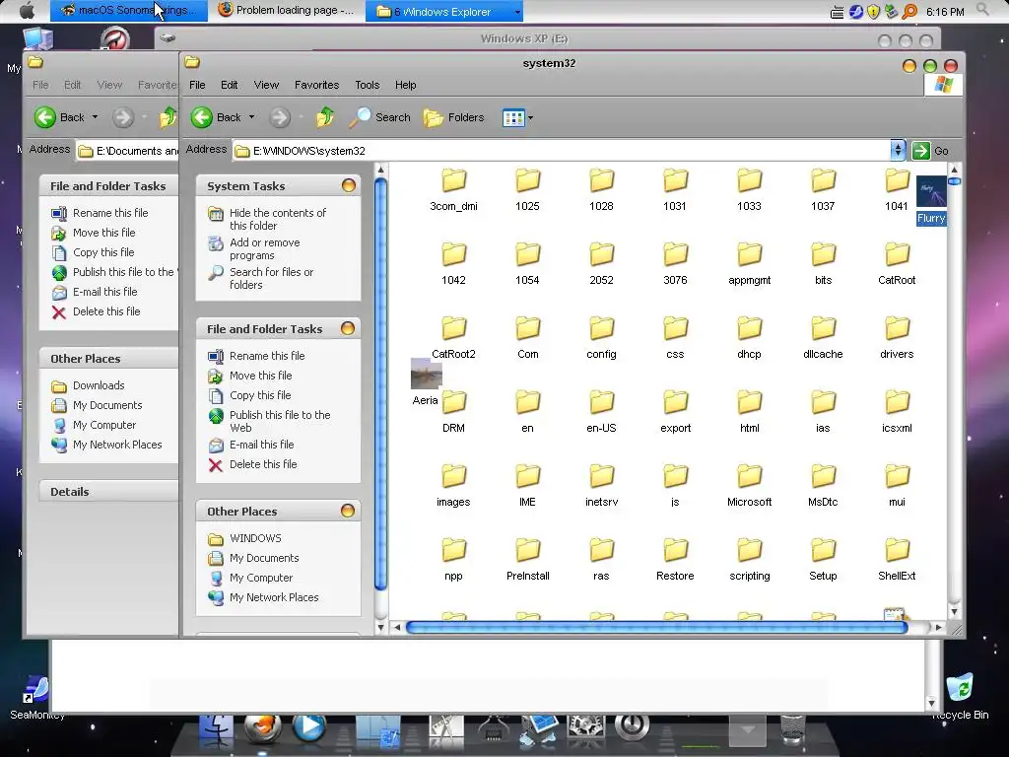
Task: Open the View menu in system32 window
Action: click(x=266, y=85)
